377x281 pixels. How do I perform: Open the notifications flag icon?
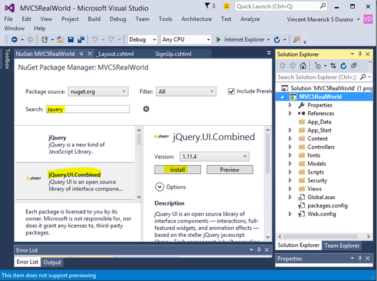coord(207,6)
